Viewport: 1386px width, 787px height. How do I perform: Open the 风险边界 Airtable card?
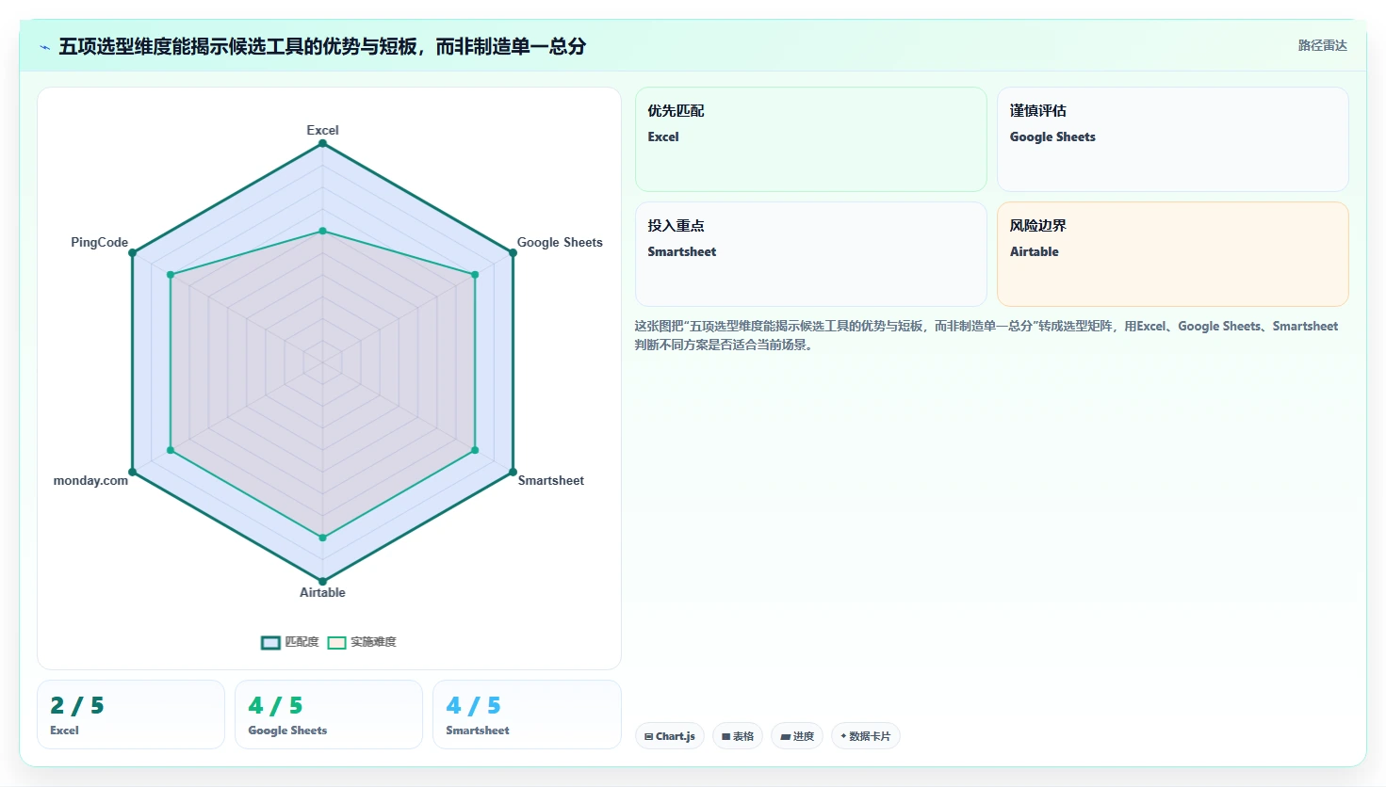point(1173,254)
